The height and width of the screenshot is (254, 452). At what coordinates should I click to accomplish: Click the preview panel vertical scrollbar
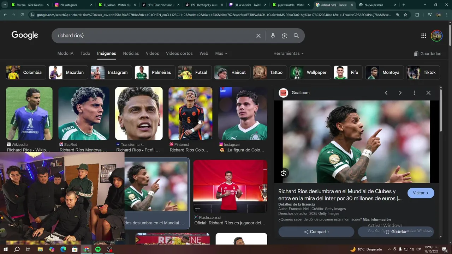pos(441,111)
